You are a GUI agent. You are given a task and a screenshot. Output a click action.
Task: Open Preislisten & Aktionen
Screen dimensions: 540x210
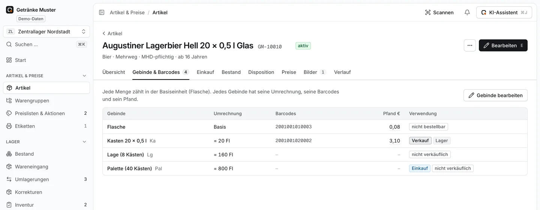click(46, 113)
